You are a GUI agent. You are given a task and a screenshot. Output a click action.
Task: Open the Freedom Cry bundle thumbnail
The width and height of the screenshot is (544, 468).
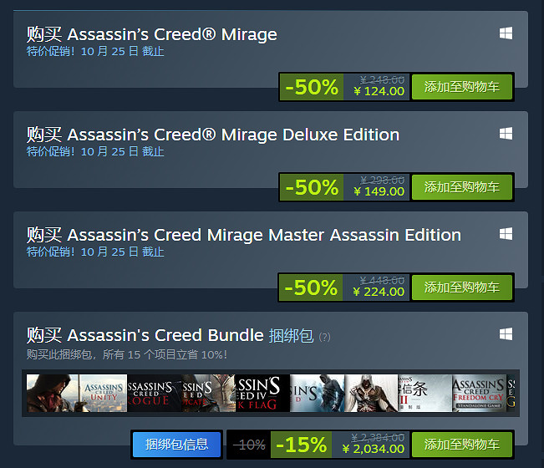pos(479,393)
